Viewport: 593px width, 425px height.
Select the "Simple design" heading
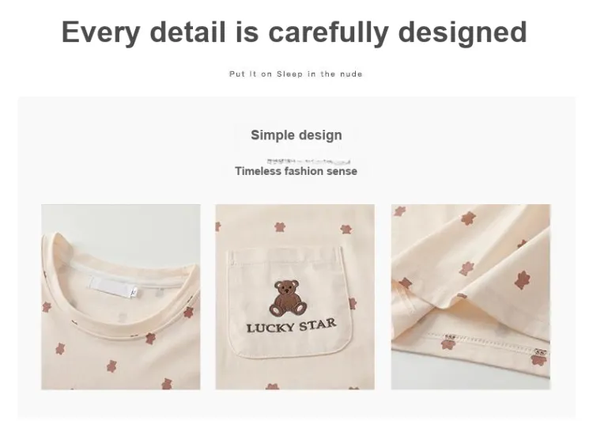point(296,135)
